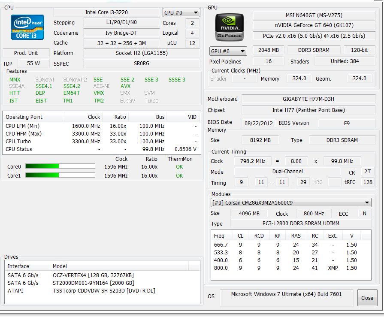Click the 128-bit bus width field
Image resolution: width=384 pixels, height=317 pixels.
359,50
